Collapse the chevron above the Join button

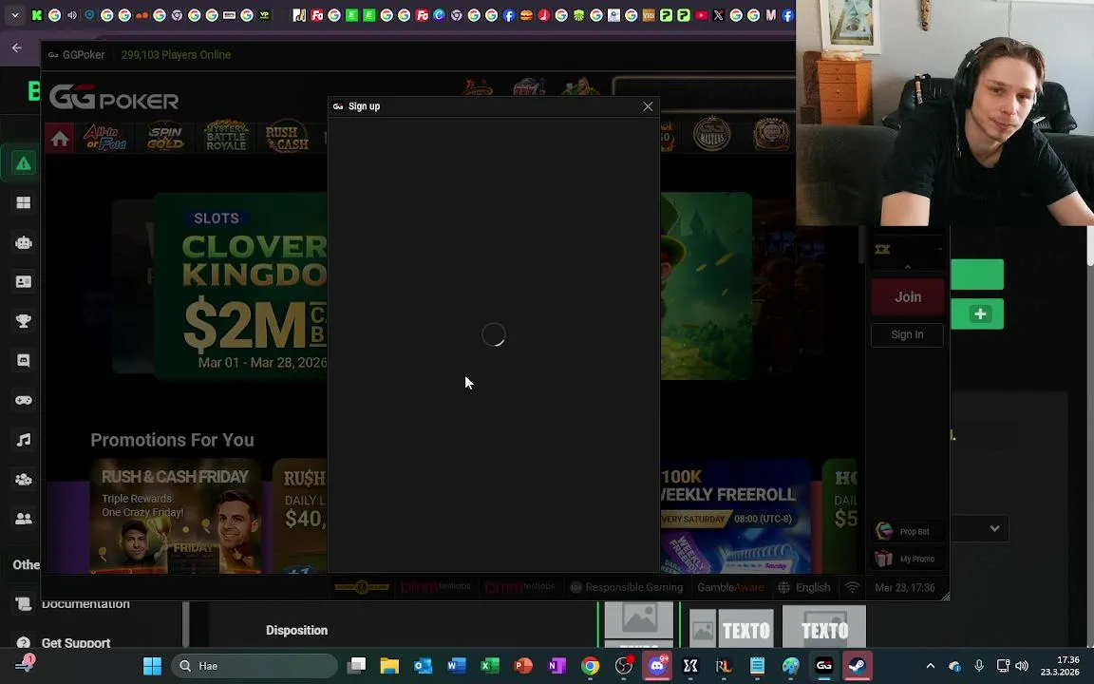(908, 267)
